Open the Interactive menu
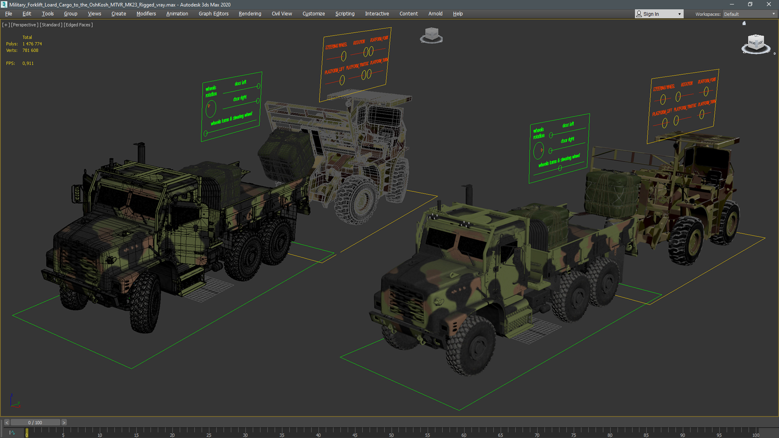Viewport: 779px width, 438px height. pyautogui.click(x=377, y=13)
